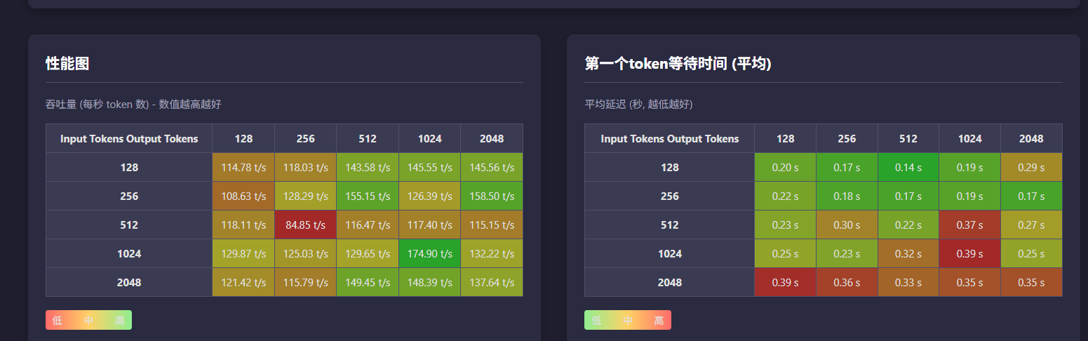Click the 0.20 s latency value
The height and width of the screenshot is (341, 1088).
[785, 168]
